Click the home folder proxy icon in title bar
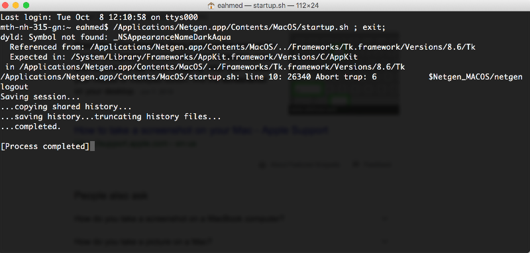The height and width of the screenshot is (253, 530). (211, 5)
